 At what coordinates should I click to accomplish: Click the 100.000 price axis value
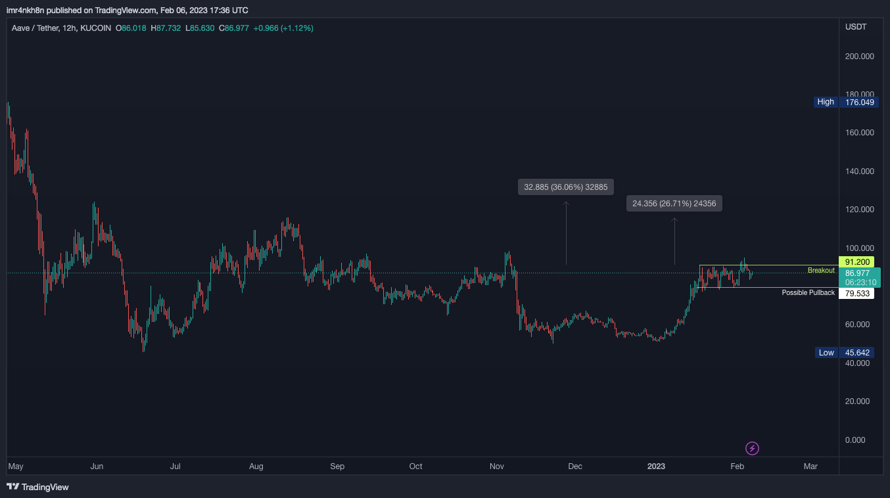(x=859, y=248)
